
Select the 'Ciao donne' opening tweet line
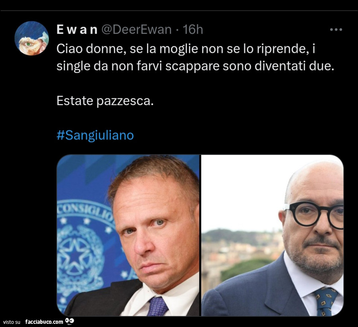186,49
